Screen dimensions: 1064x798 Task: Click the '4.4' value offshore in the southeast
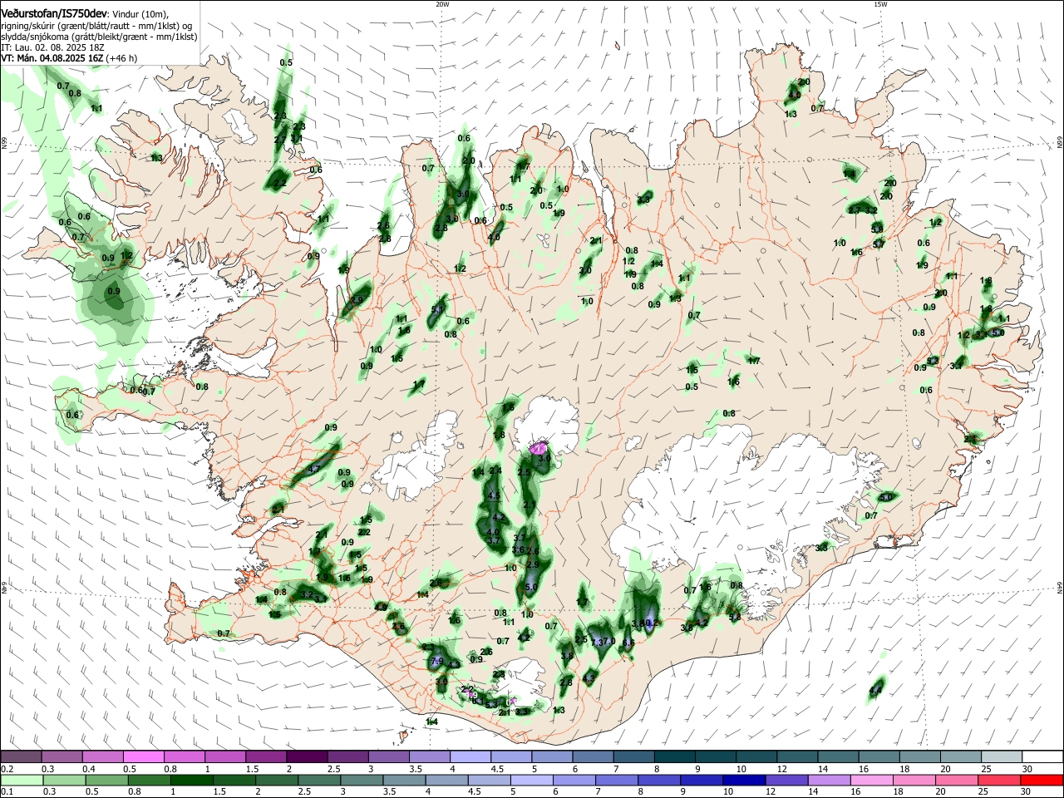(875, 691)
